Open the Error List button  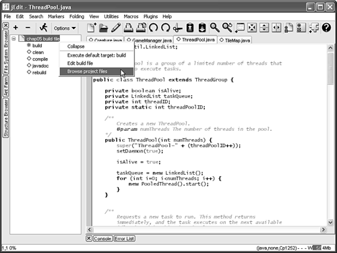(124, 239)
